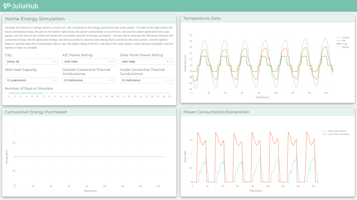Select day 29 on the days slider

(169, 93)
